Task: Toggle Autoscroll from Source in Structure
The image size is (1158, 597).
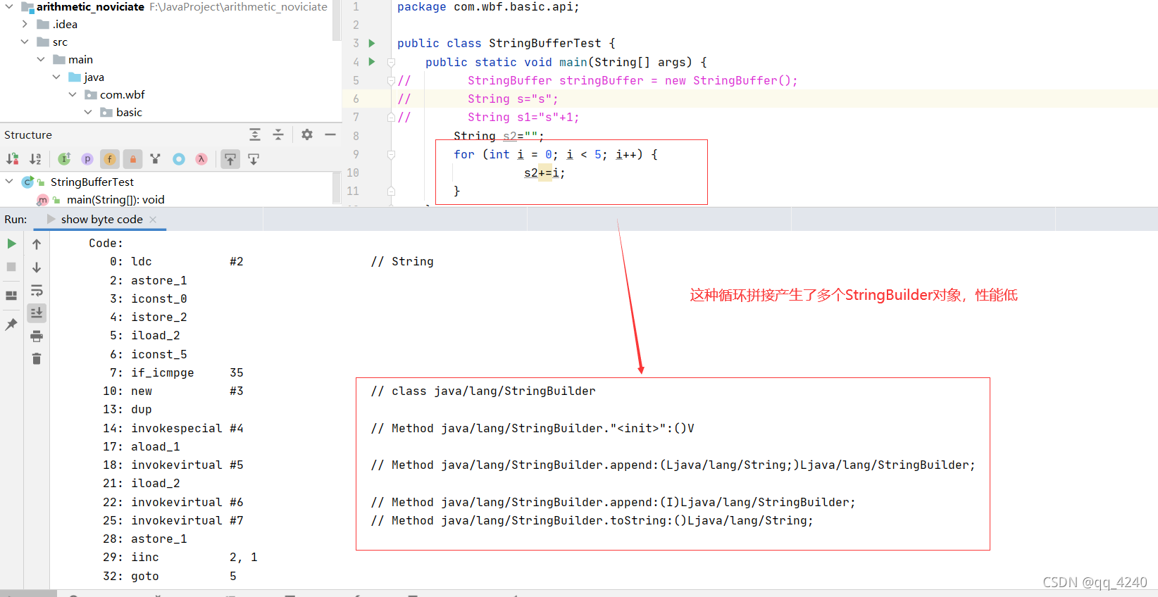Action: [x=254, y=159]
